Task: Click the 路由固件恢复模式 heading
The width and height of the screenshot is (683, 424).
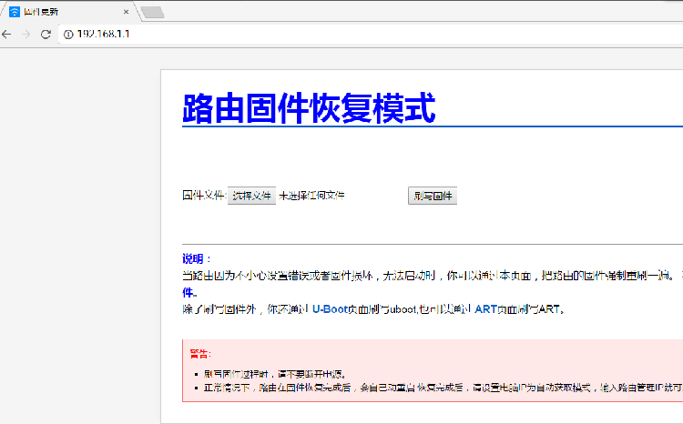Action: click(309, 108)
